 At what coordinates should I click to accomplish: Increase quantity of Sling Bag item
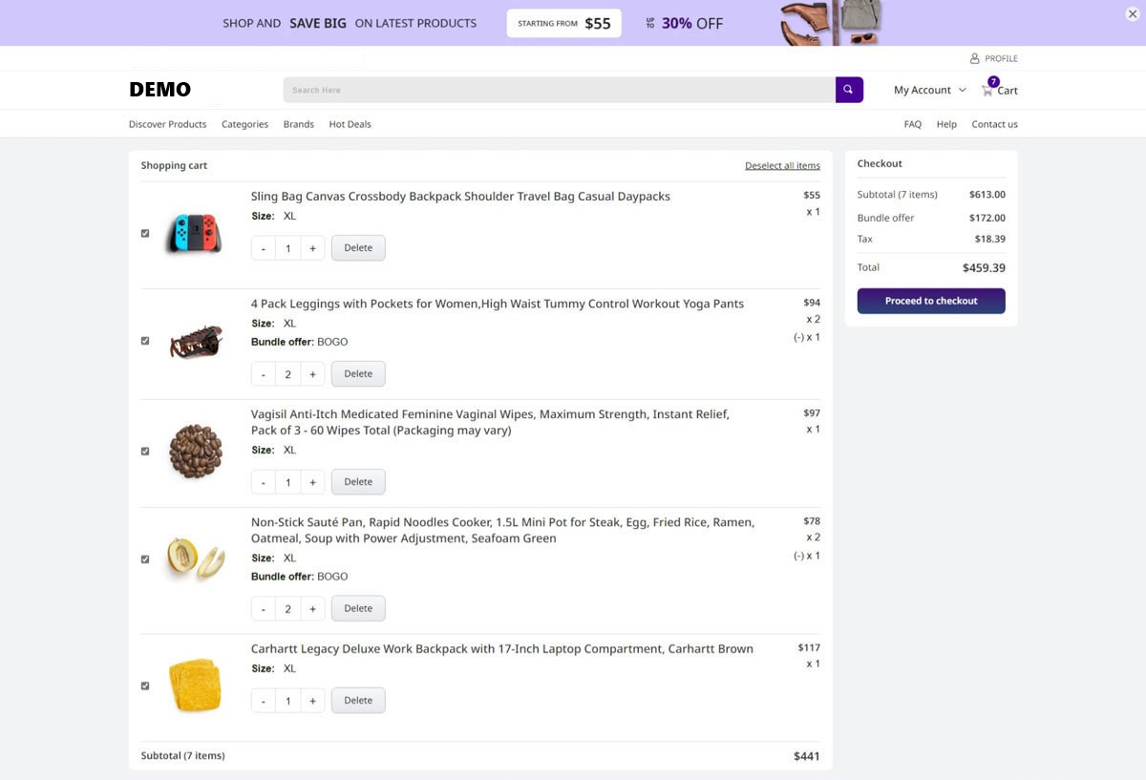tap(312, 248)
